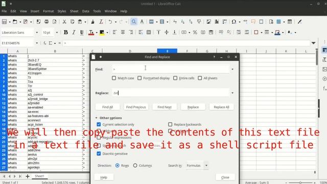
Task: Enable the All sheets checkbox
Action: click(x=200, y=78)
